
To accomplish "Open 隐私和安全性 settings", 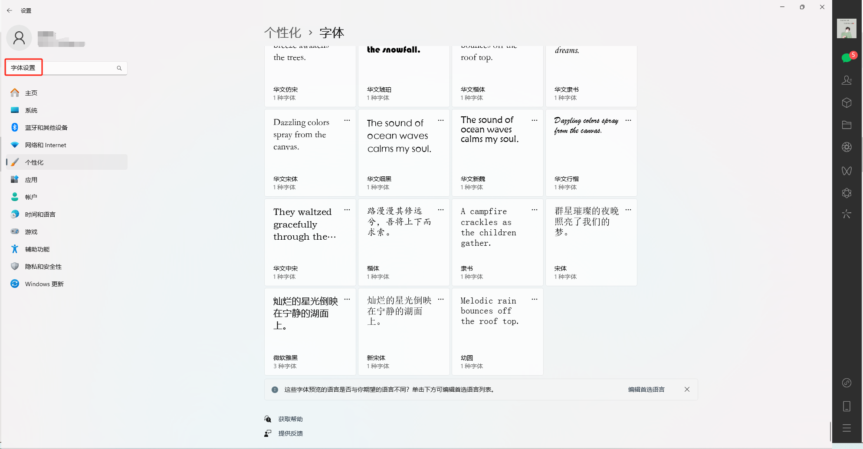I will tap(66, 267).
